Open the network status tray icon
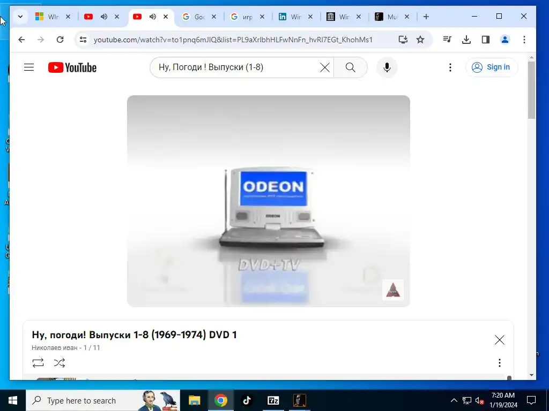Screen dimensions: 549x411 tap(467, 400)
